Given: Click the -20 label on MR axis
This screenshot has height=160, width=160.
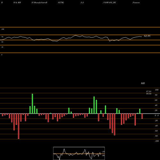Looking at the screenshot, I should click(156, 121).
